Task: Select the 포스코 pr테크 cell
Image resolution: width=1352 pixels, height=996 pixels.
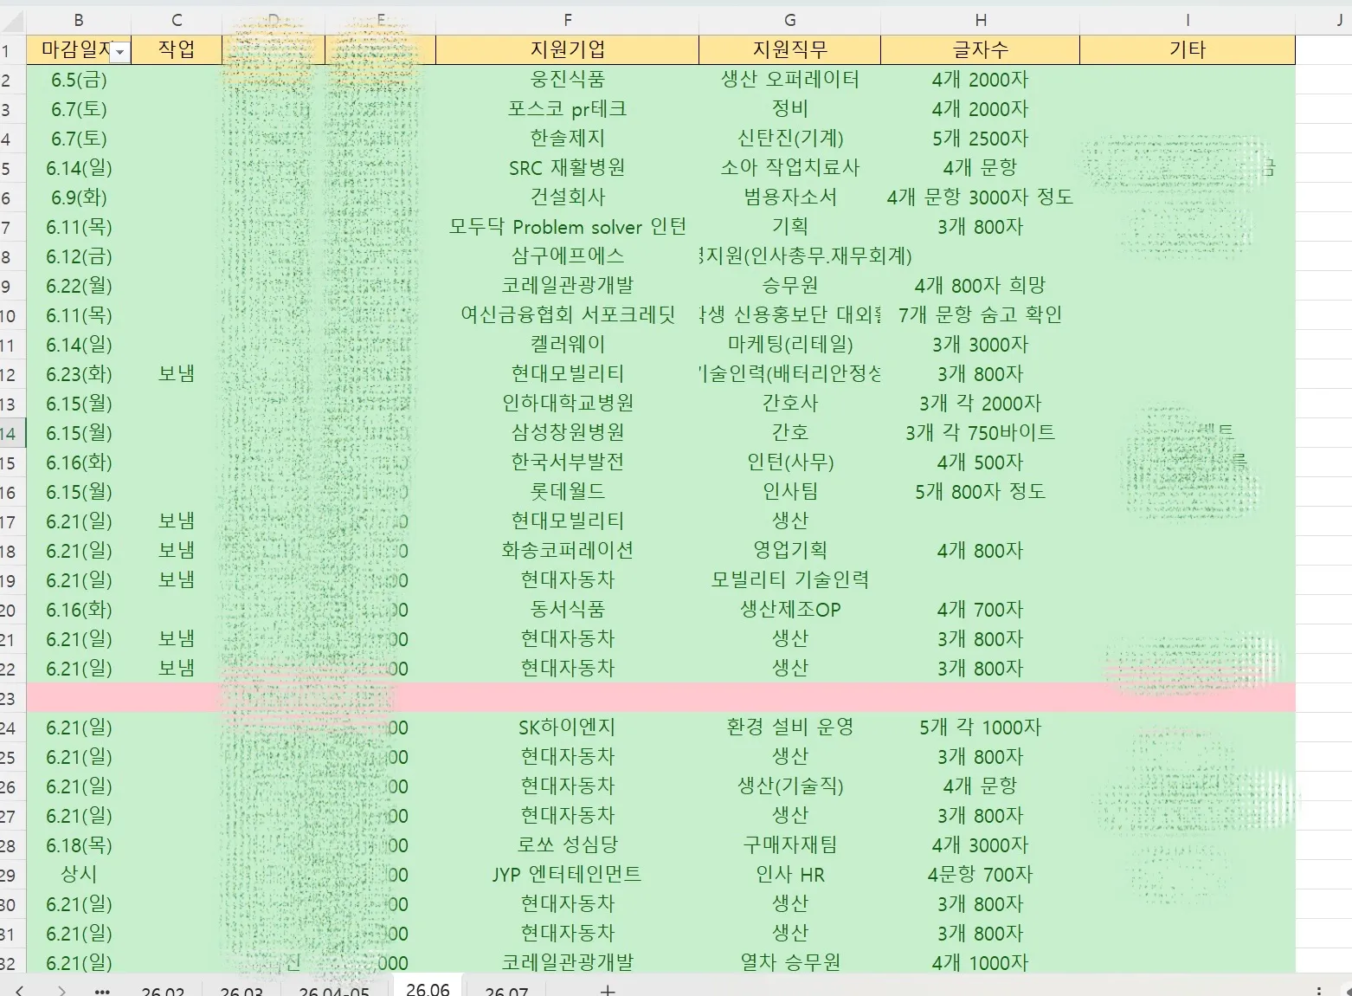Action: click(567, 109)
